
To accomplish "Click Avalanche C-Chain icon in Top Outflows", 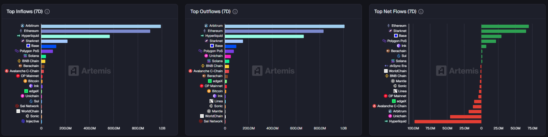I will click(x=191, y=71).
